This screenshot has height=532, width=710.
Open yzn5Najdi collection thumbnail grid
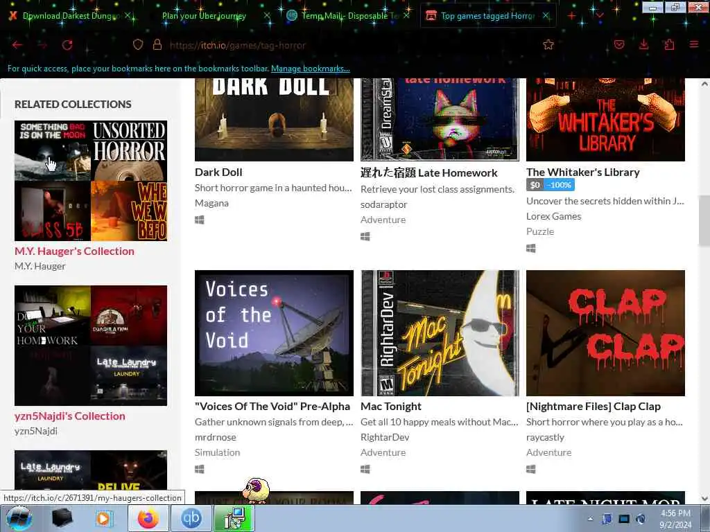(x=91, y=345)
